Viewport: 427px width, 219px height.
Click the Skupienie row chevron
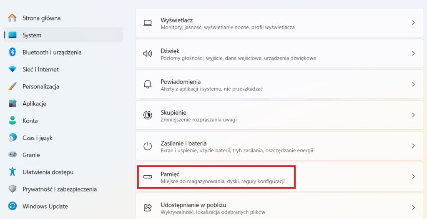(413, 115)
